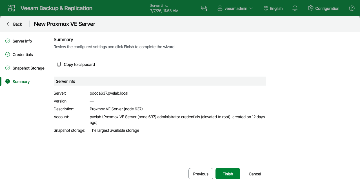
Task: Click Copy to clipboard
Action: pyautogui.click(x=76, y=64)
